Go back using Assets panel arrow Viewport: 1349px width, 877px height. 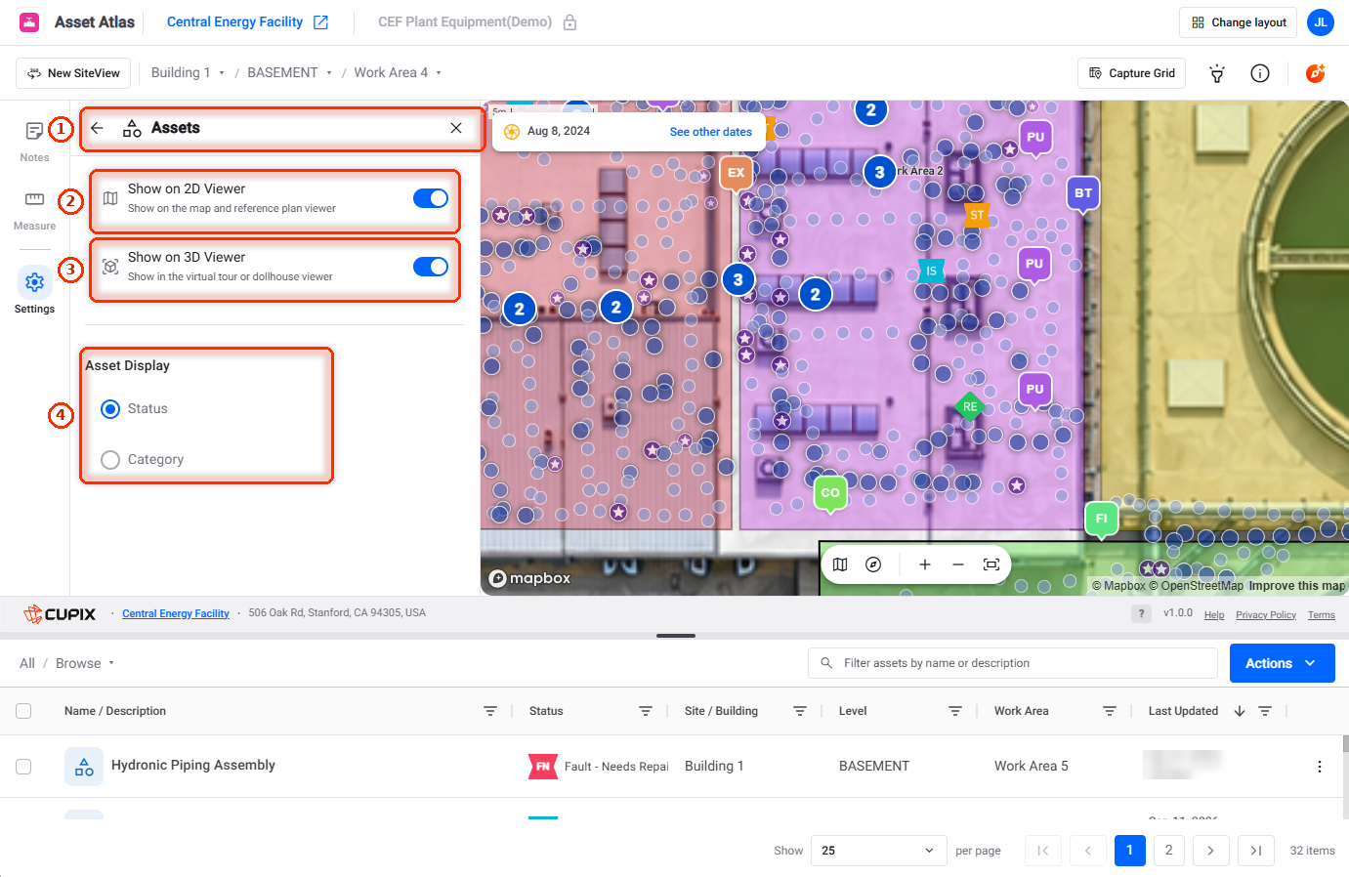97,128
